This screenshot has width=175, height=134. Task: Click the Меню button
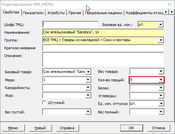point(13,128)
